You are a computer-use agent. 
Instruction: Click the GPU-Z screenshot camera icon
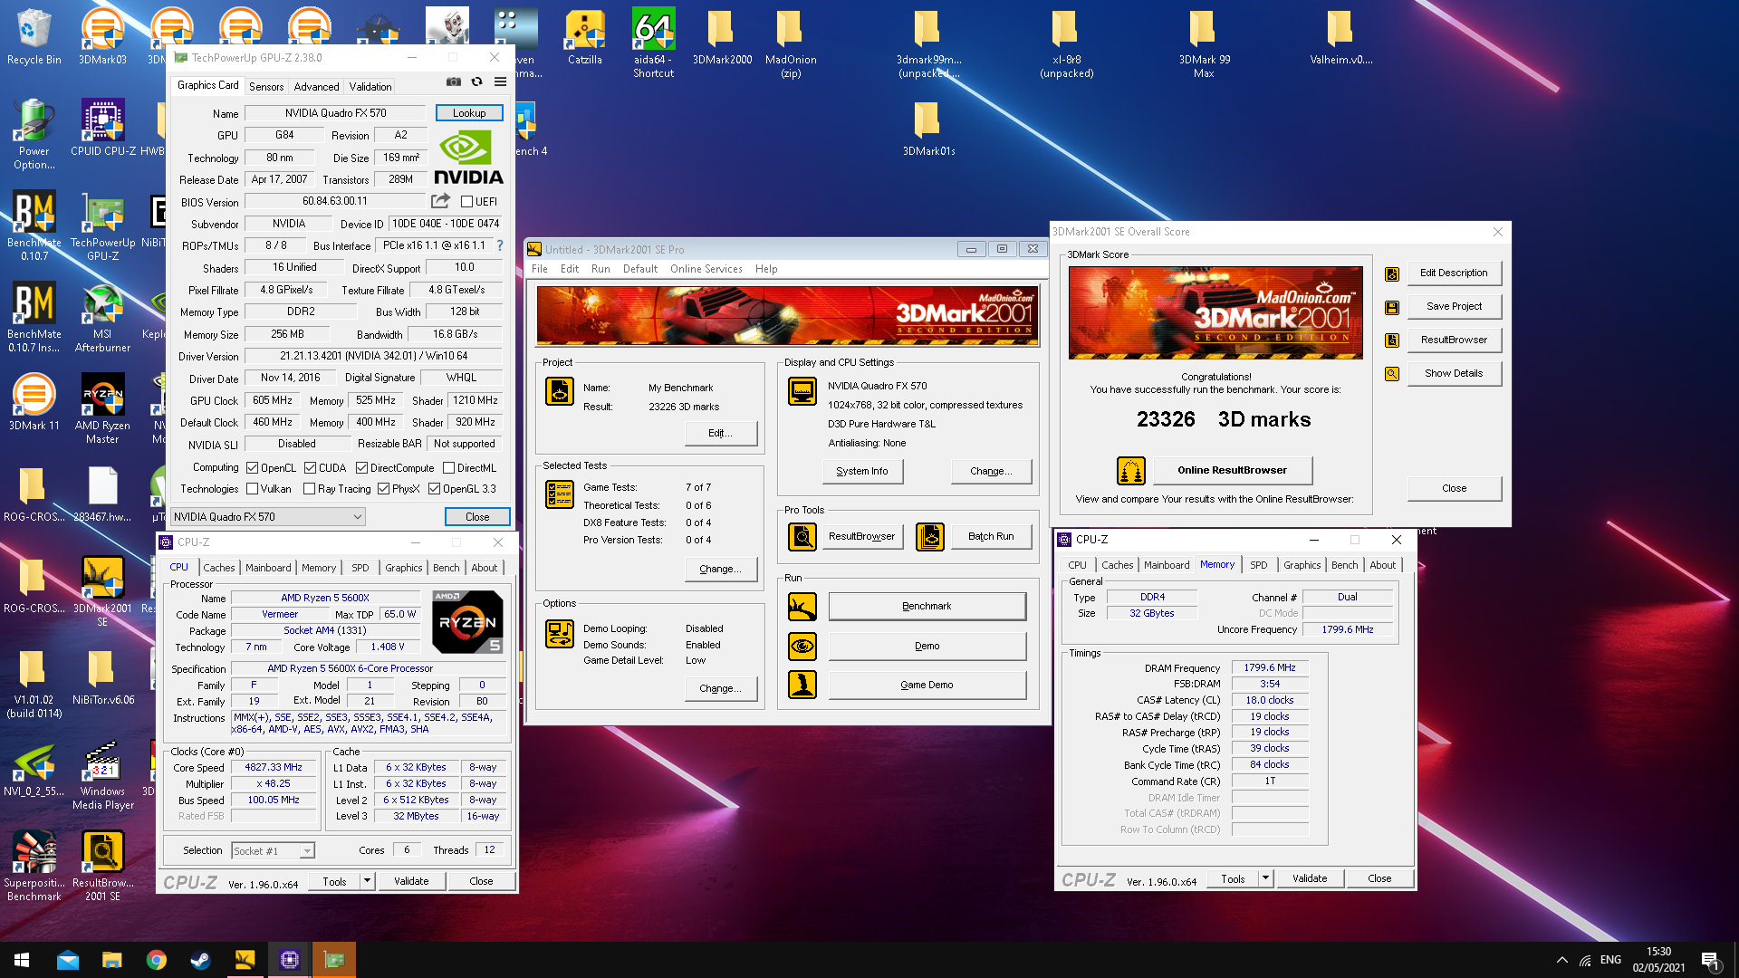pos(454,82)
